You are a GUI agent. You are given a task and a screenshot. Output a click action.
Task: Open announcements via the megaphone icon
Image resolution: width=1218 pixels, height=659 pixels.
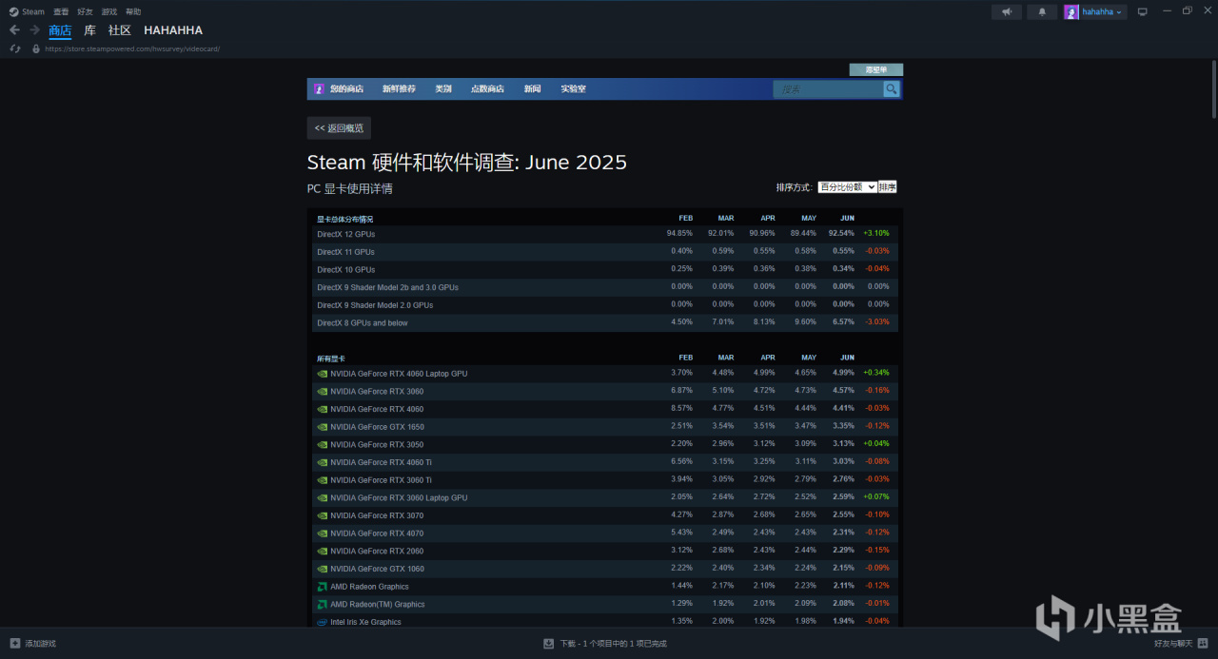(1006, 11)
